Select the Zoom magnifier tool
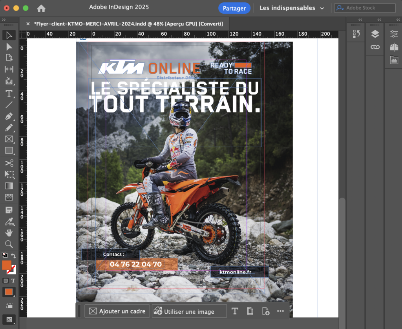The image size is (402, 329). click(x=9, y=244)
